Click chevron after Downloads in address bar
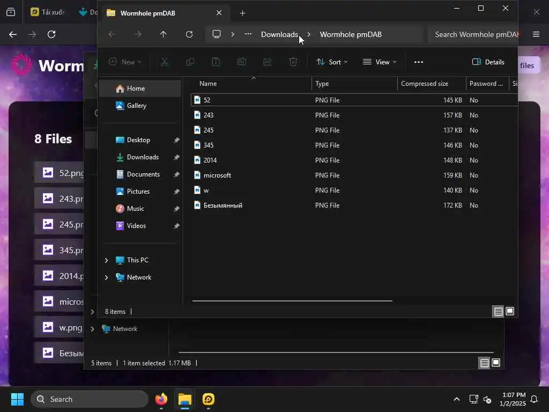Image resolution: width=549 pixels, height=412 pixels. pos(309,34)
